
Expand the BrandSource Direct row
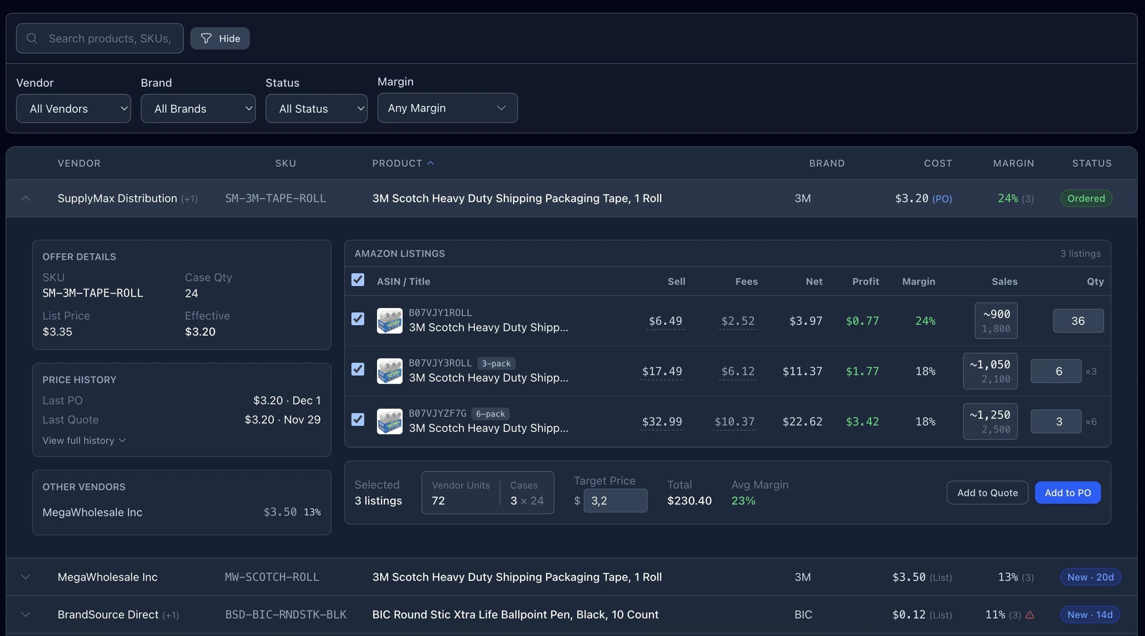click(x=25, y=615)
